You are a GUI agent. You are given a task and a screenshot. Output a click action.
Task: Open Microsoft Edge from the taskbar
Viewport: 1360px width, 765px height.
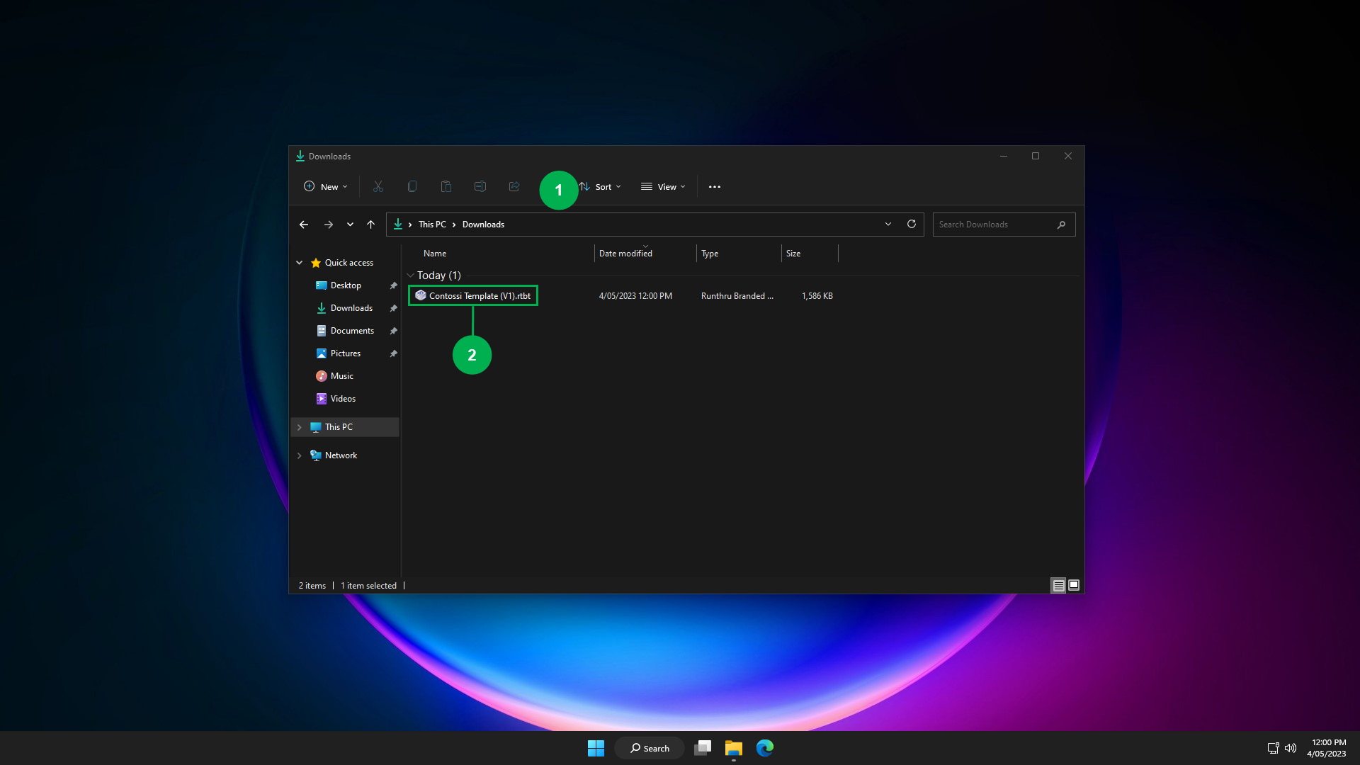(765, 748)
